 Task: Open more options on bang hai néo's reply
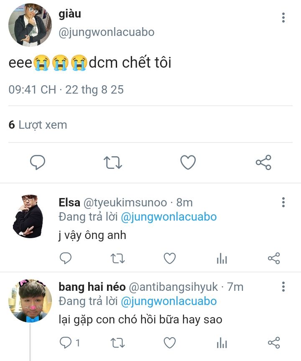pyautogui.click(x=283, y=287)
